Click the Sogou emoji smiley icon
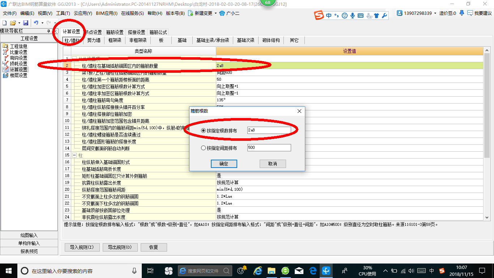Screen dimensions: 494x278 tap(344, 16)
